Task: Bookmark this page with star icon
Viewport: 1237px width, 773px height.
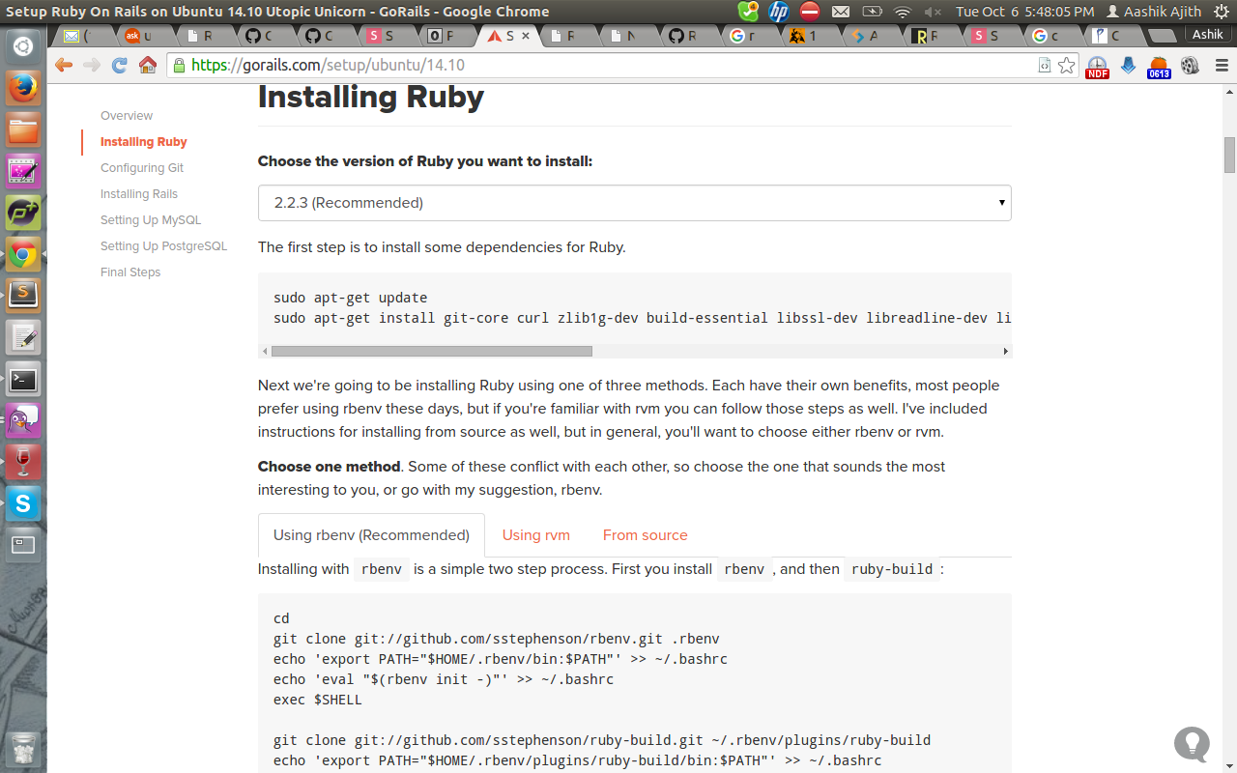Action: 1066,66
